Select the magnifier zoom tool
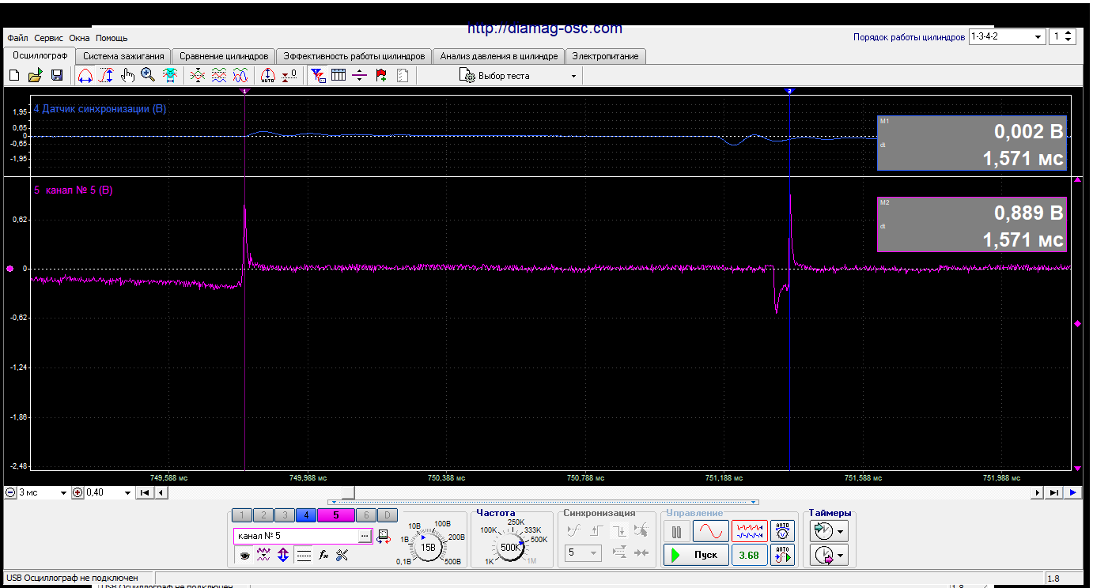The width and height of the screenshot is (1093, 588). pyautogui.click(x=148, y=75)
